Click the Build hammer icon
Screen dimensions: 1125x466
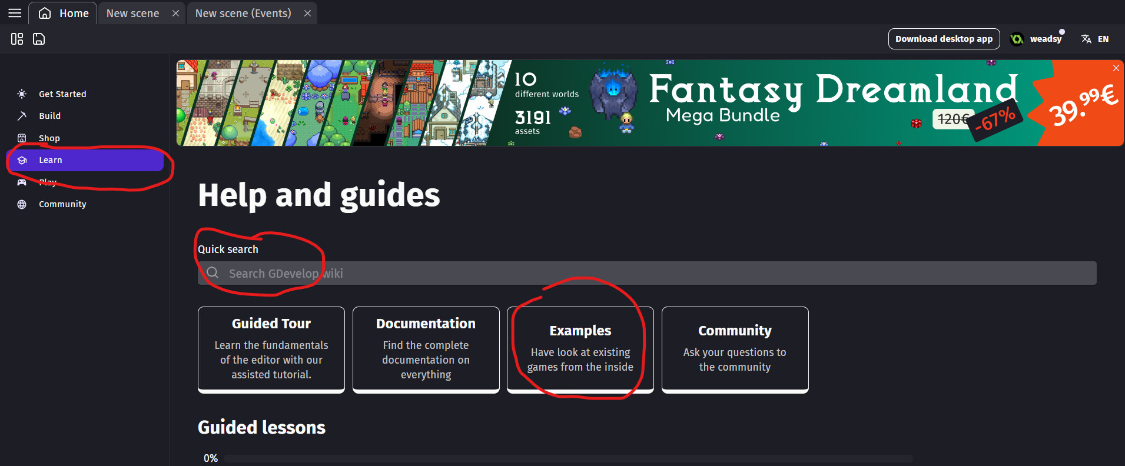coord(22,116)
